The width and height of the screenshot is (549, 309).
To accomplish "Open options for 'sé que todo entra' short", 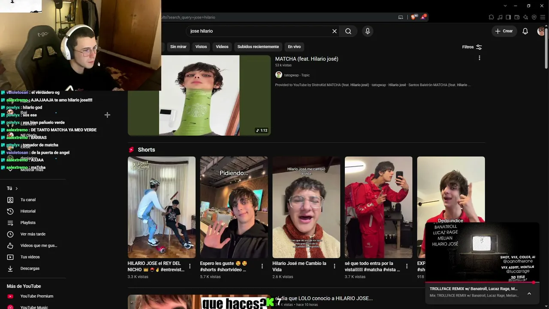I will (407, 266).
